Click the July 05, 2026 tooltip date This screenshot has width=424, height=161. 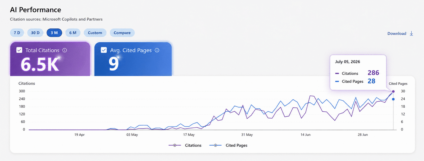coord(348,62)
